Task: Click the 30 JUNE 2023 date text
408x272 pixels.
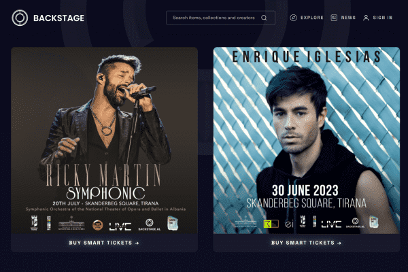Action: (x=305, y=190)
